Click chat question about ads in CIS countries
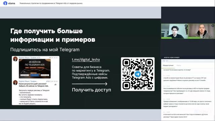 tap(185, 79)
